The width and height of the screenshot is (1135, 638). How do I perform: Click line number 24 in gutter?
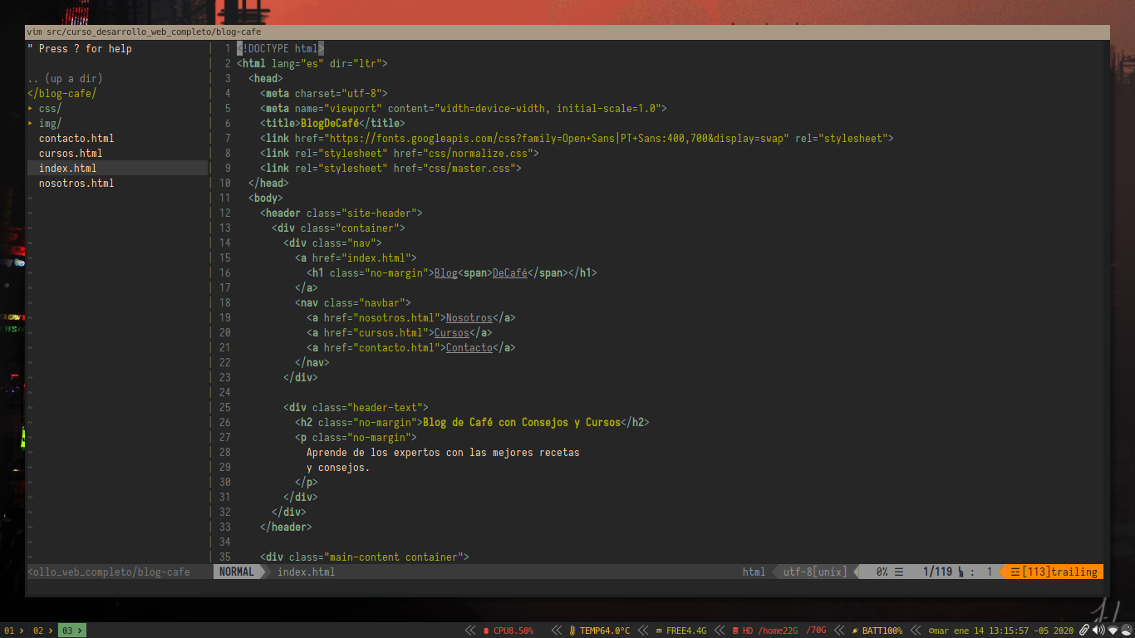(x=225, y=392)
